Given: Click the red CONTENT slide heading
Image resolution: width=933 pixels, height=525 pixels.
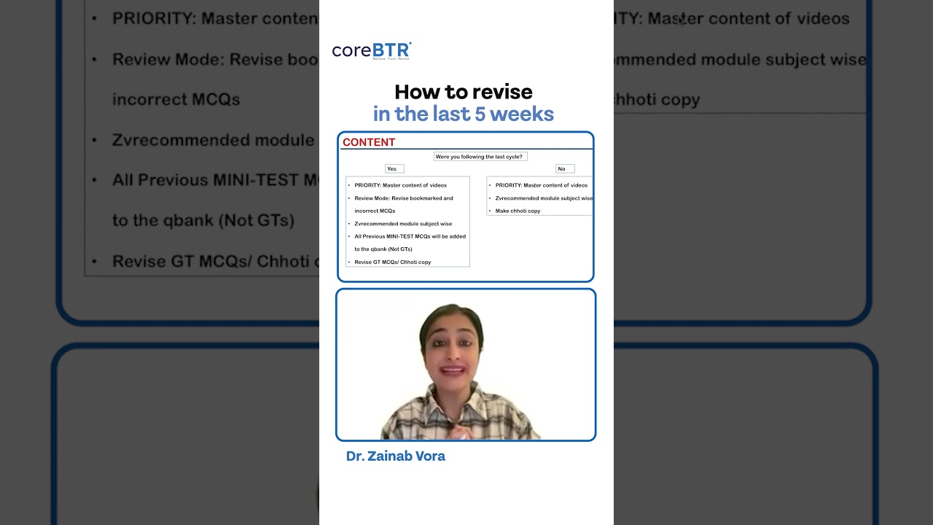Looking at the screenshot, I should [x=369, y=142].
